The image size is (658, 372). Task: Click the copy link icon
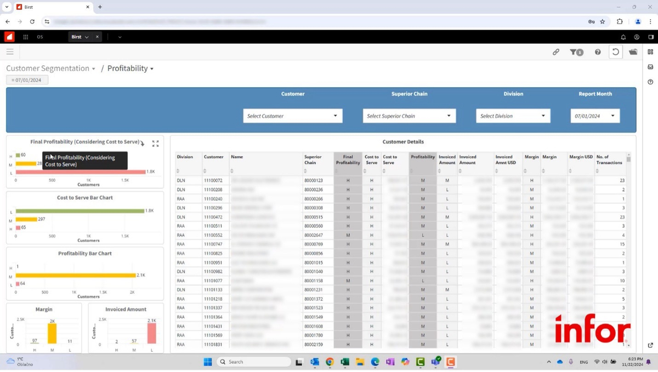point(556,52)
